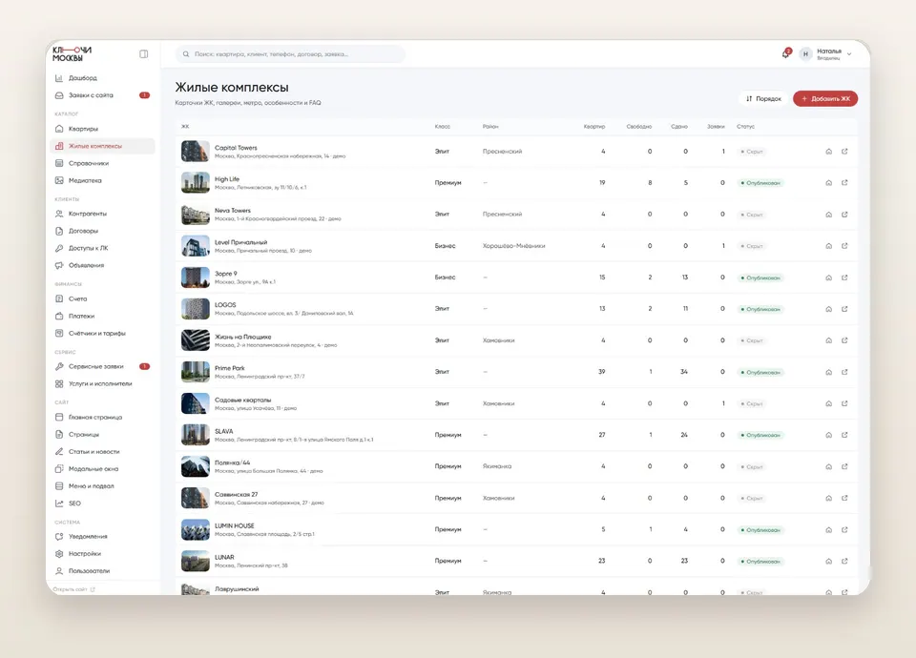Select Квартиры in the catalog section
This screenshot has width=916, height=658.
pyautogui.click(x=103, y=129)
